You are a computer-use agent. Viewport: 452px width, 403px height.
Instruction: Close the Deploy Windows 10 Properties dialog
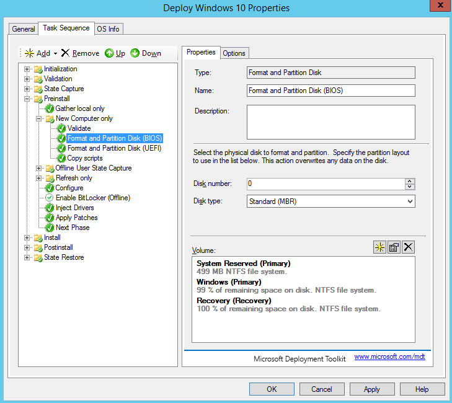(440, 5)
